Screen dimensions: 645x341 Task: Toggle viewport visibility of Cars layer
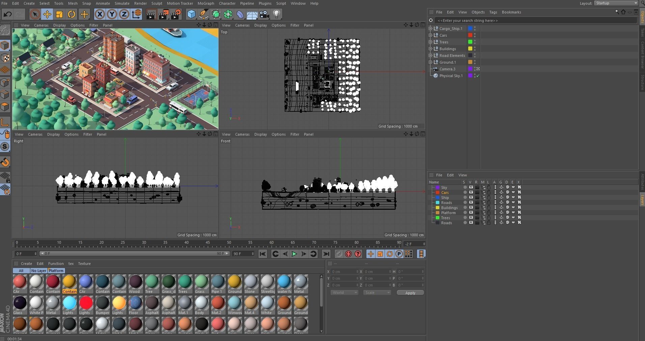471,193
